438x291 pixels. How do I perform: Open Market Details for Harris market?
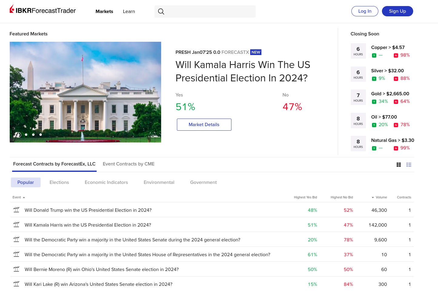pyautogui.click(x=204, y=125)
